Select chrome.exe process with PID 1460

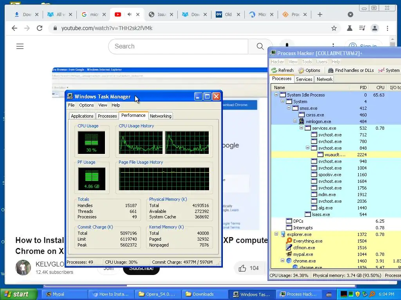pos(336,261)
